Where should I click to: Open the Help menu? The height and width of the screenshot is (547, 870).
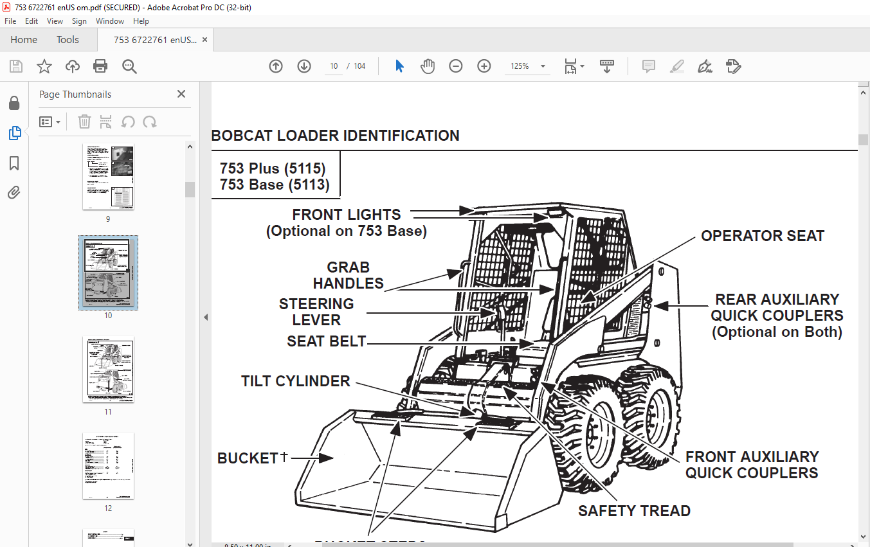pos(141,21)
